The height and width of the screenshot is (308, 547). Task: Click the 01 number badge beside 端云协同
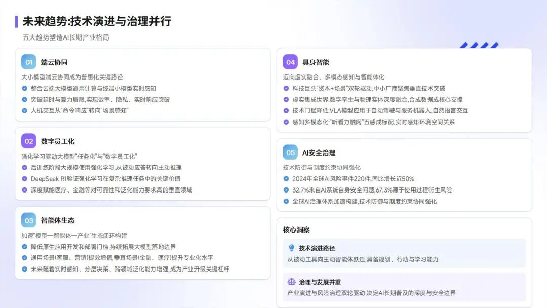[x=28, y=62]
